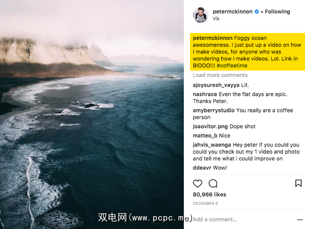The image size is (312, 229).
Task: Visit jahvis_waenga's profile
Action: [212, 145]
